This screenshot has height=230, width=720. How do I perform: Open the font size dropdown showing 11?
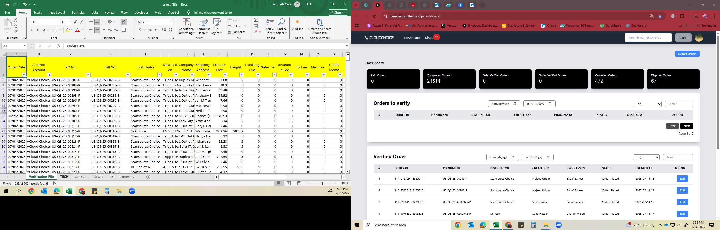(70, 22)
